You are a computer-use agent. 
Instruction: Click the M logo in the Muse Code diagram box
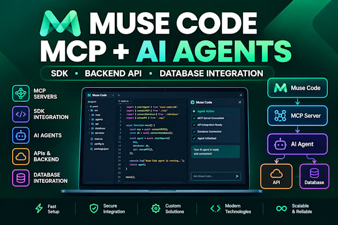280,88
